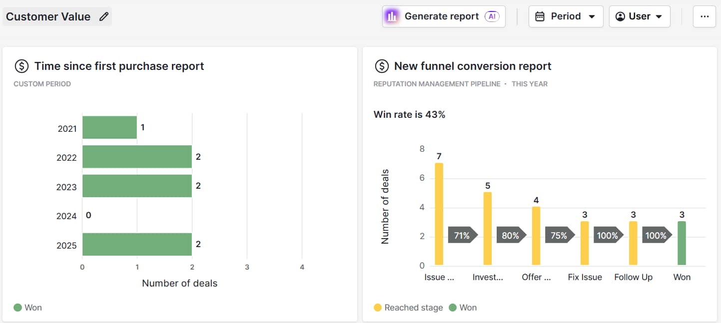Image resolution: width=721 pixels, height=323 pixels.
Task: Open the Reputation Management Pipeline label
Action: tap(436, 83)
